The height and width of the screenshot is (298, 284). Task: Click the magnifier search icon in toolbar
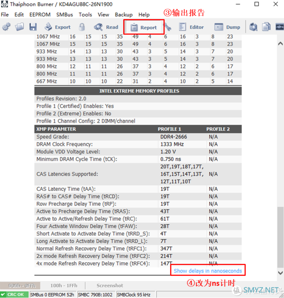(x=254, y=27)
